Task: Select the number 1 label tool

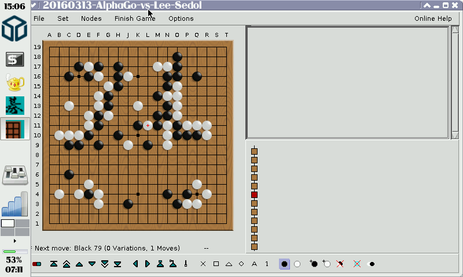Action: click(267, 264)
